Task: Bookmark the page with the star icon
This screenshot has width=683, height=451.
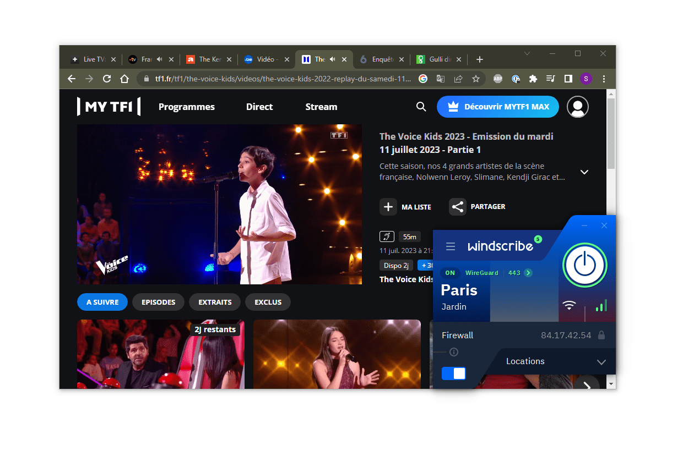Action: click(x=476, y=79)
